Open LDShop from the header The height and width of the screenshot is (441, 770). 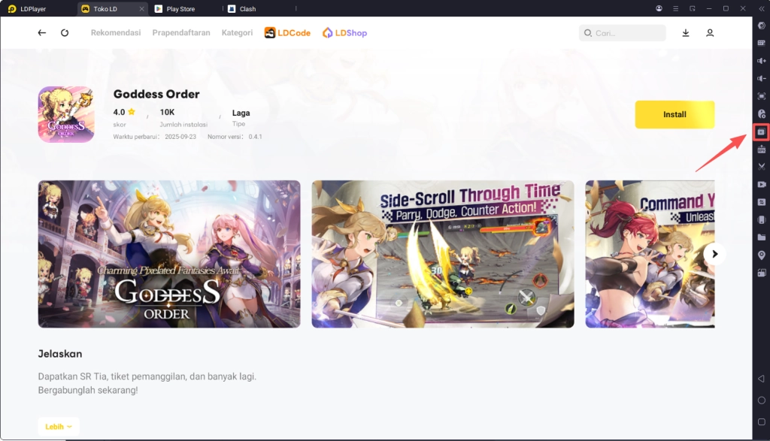click(344, 33)
